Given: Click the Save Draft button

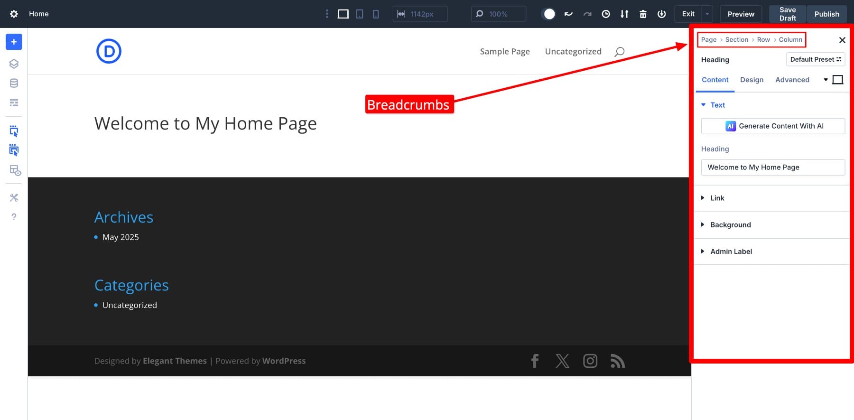Looking at the screenshot, I should [788, 14].
